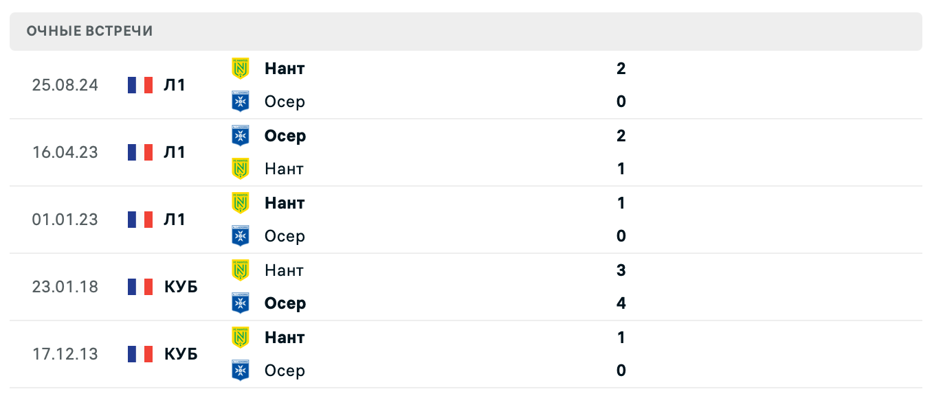
Task: Click Auxerre logo in 16.04.23 match
Action: [x=241, y=135]
